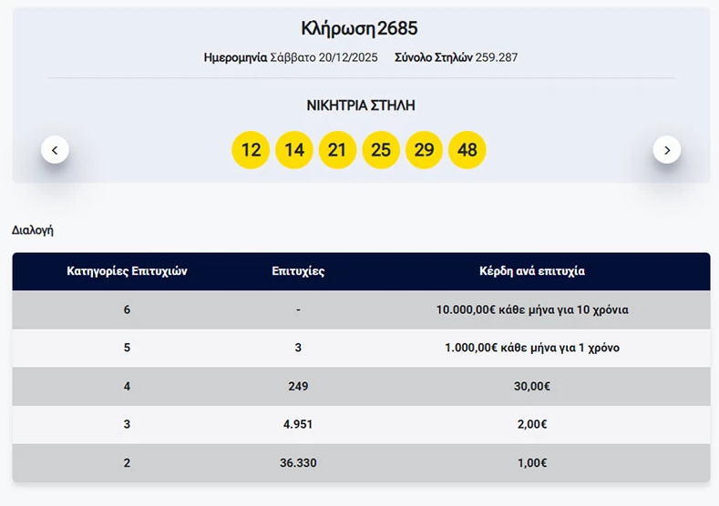Select the category 6 prize row
The width and height of the screenshot is (719, 506).
click(x=127, y=309)
